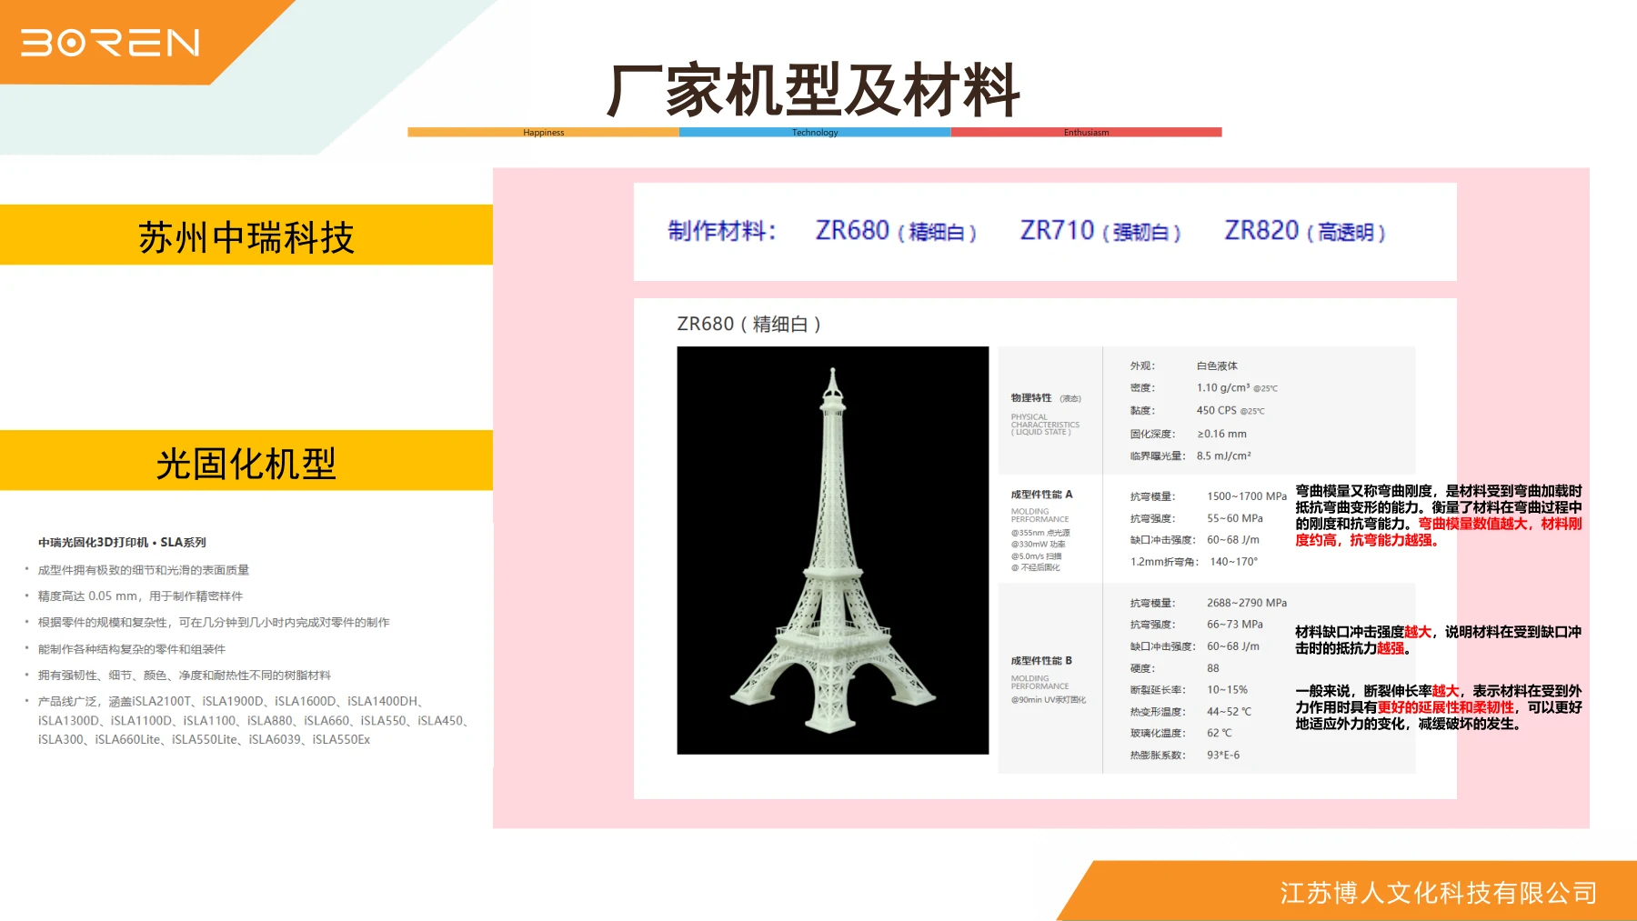1637x921 pixels.
Task: Click the bullet starting with 根据零件的规模和复杂性
Action: click(214, 623)
